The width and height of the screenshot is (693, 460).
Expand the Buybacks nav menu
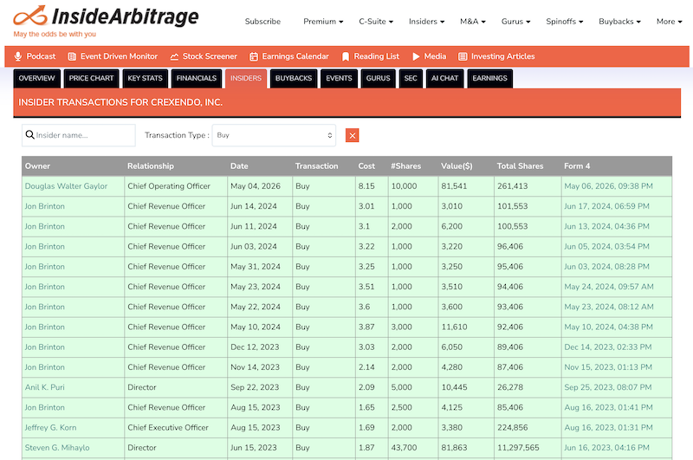[x=619, y=21]
